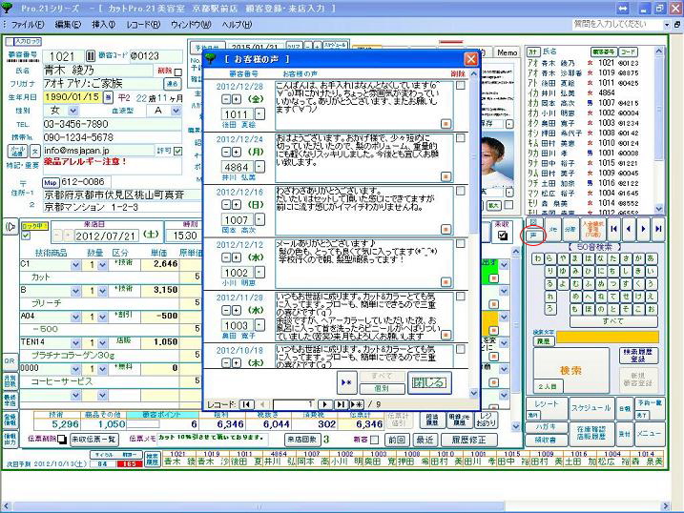Open the ファイル(F) menu
Screen dimensions: 684x513
(28, 25)
